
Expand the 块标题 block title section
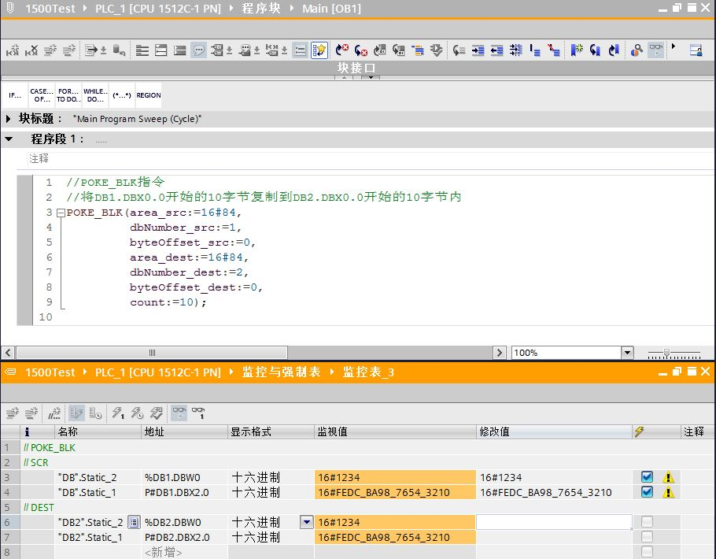[8, 119]
